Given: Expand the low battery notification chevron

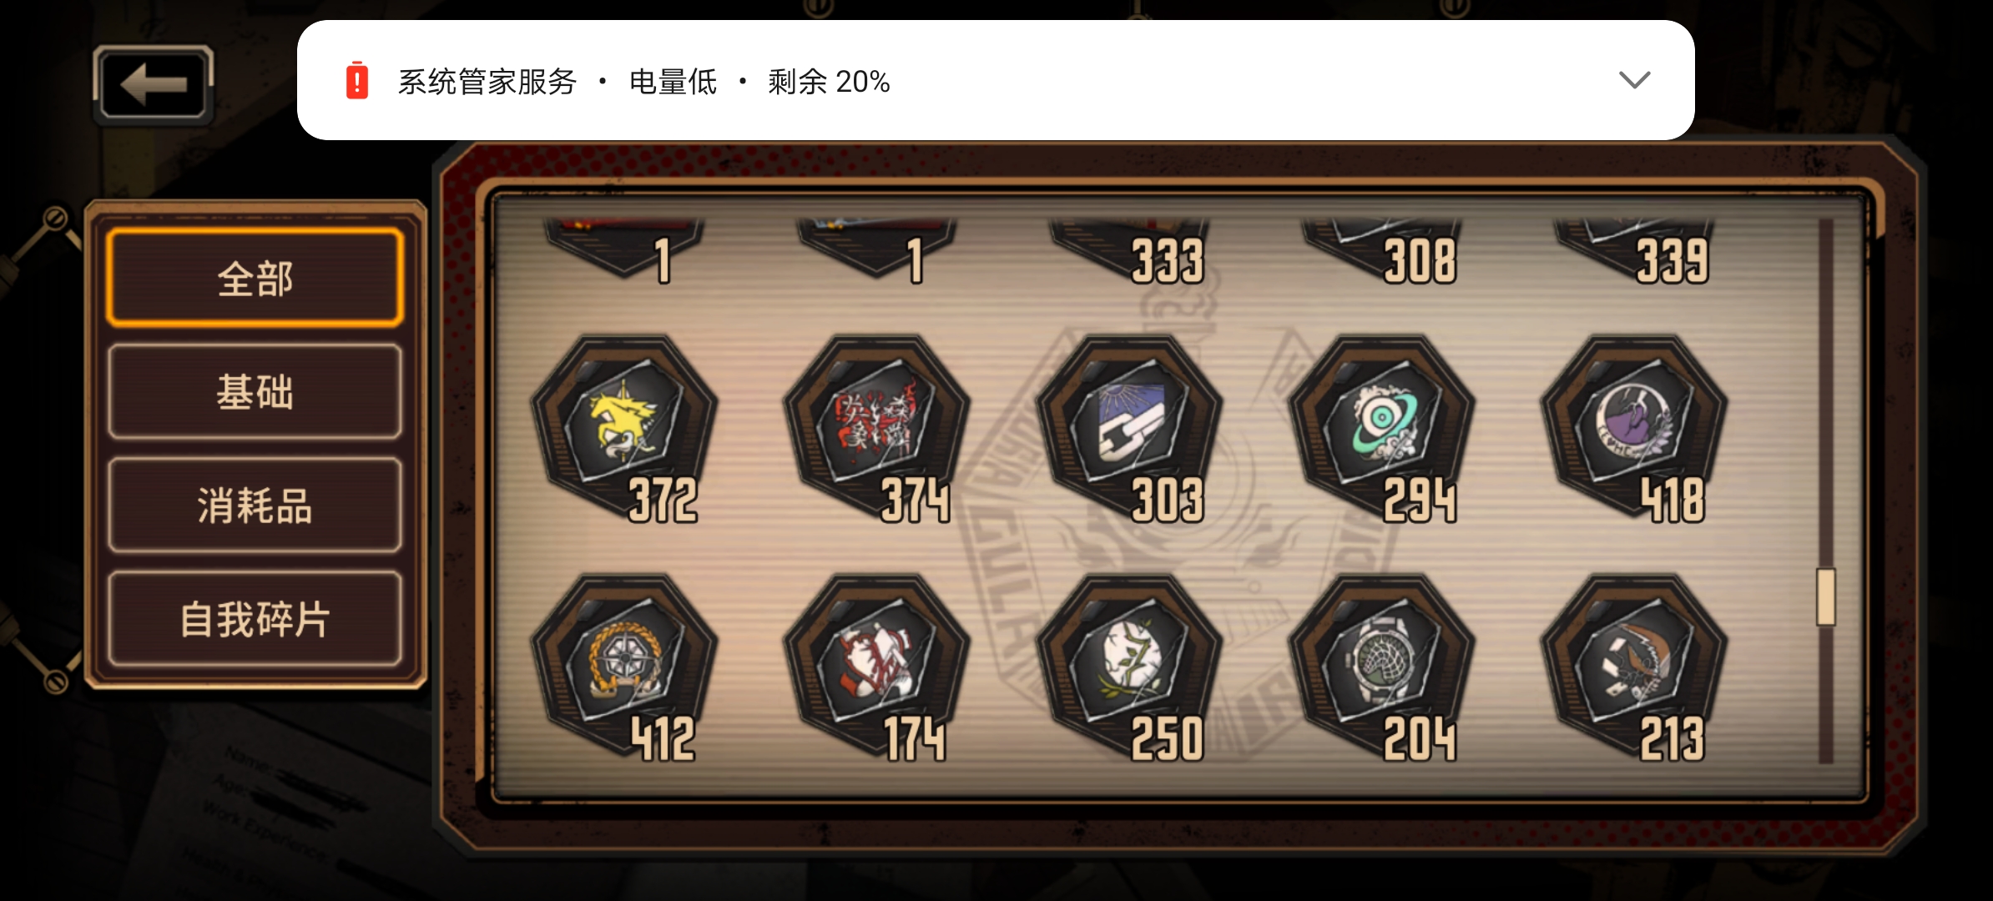Looking at the screenshot, I should point(1634,80).
